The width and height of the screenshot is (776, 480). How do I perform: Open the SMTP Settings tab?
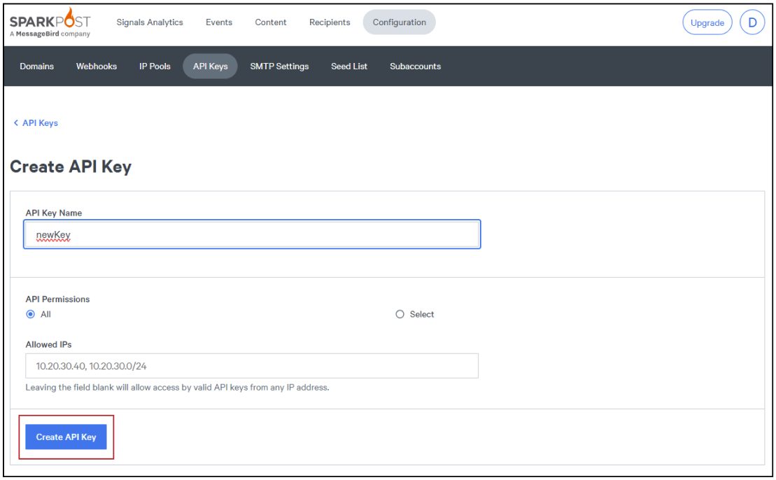pyautogui.click(x=279, y=66)
